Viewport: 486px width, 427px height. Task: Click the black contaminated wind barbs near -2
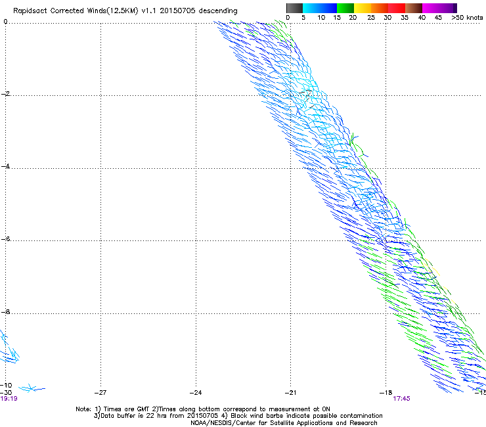[307, 98]
